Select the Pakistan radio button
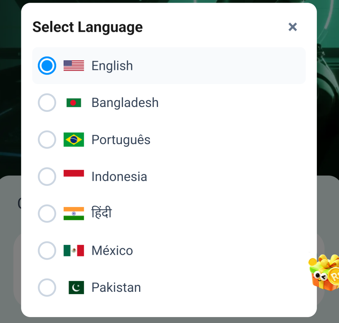The height and width of the screenshot is (323, 339). tap(47, 288)
